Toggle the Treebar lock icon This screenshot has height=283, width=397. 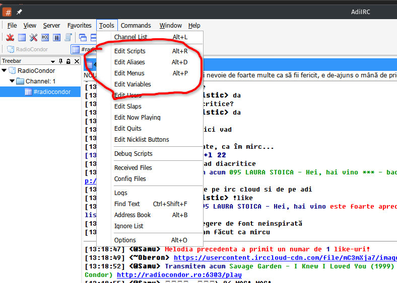tap(69, 61)
